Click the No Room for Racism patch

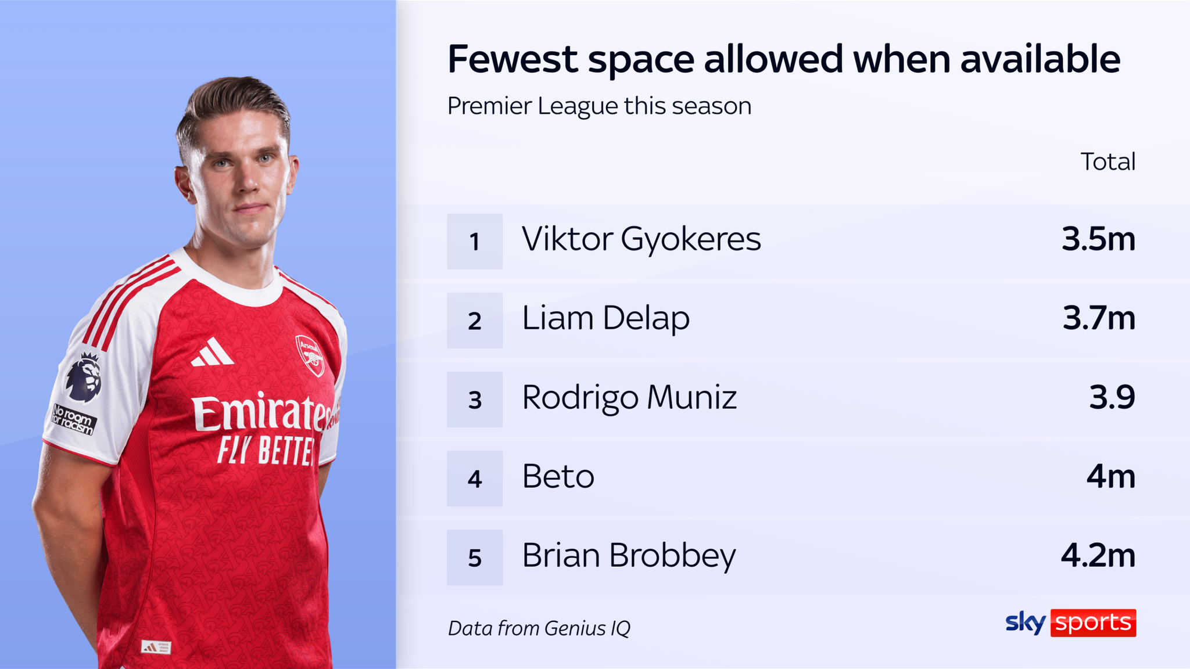[x=73, y=419]
